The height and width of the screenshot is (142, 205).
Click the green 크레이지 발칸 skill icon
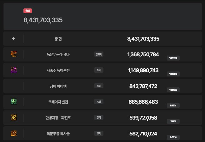[13, 102]
